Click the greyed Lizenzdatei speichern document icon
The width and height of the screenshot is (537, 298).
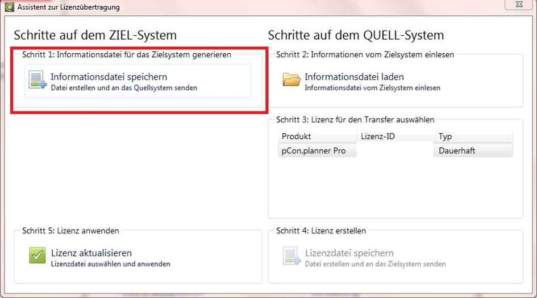[x=292, y=256]
